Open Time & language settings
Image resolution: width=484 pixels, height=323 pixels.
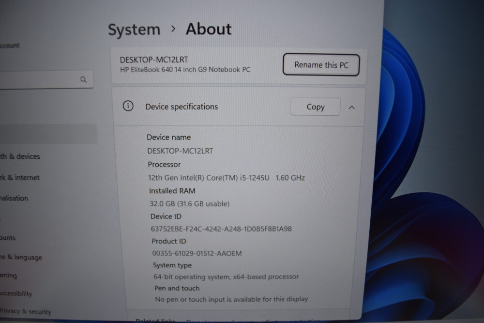[21, 257]
